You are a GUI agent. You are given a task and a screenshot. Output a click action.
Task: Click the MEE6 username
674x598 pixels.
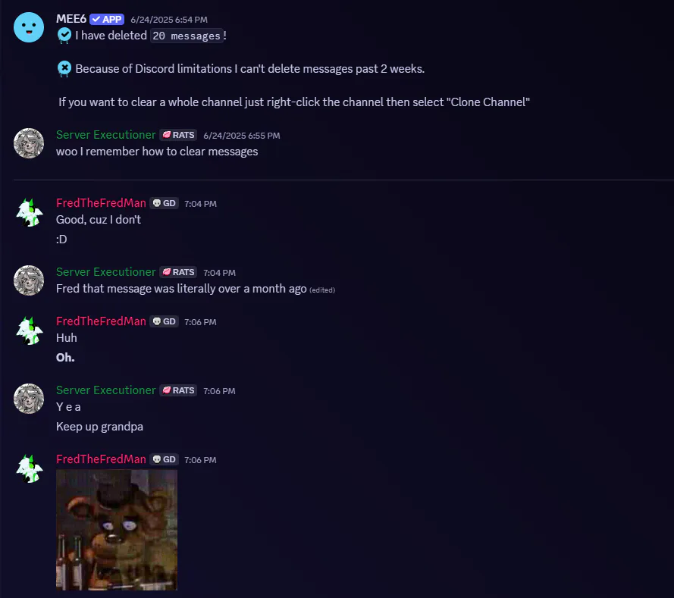point(71,20)
